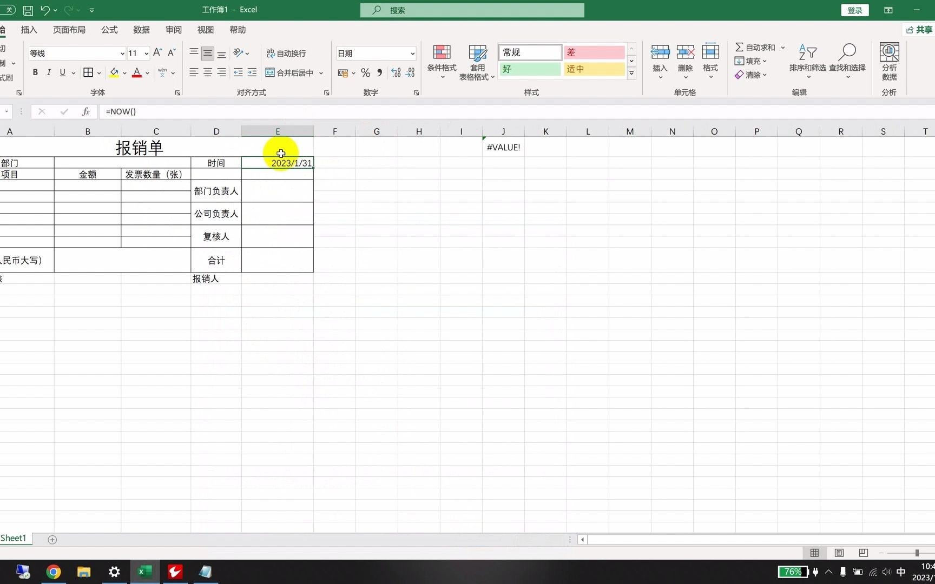This screenshot has width=935, height=584.
Task: Select cell J1 showing #VALUE!
Action: [503, 147]
